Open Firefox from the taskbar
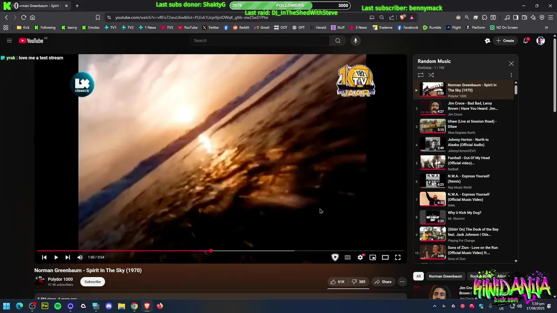 click(x=160, y=306)
